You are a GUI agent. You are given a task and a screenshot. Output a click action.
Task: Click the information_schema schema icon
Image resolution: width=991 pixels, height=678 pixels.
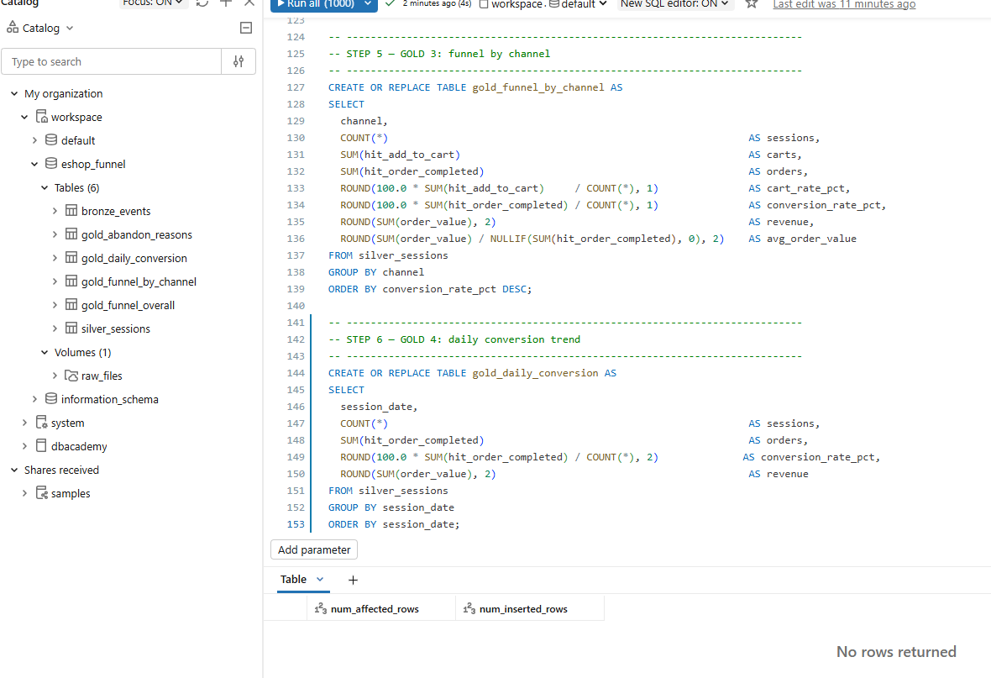click(x=51, y=398)
